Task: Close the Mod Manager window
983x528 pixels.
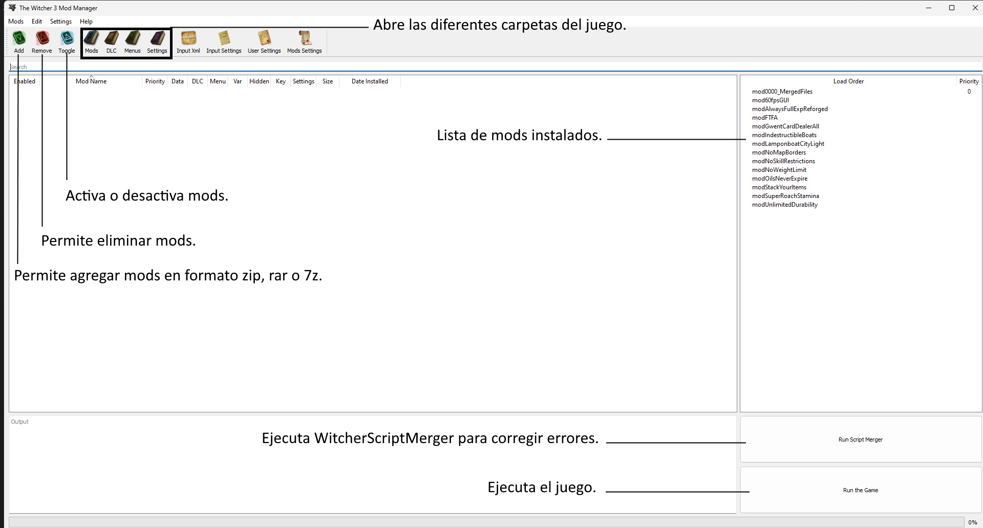Action: pos(975,8)
